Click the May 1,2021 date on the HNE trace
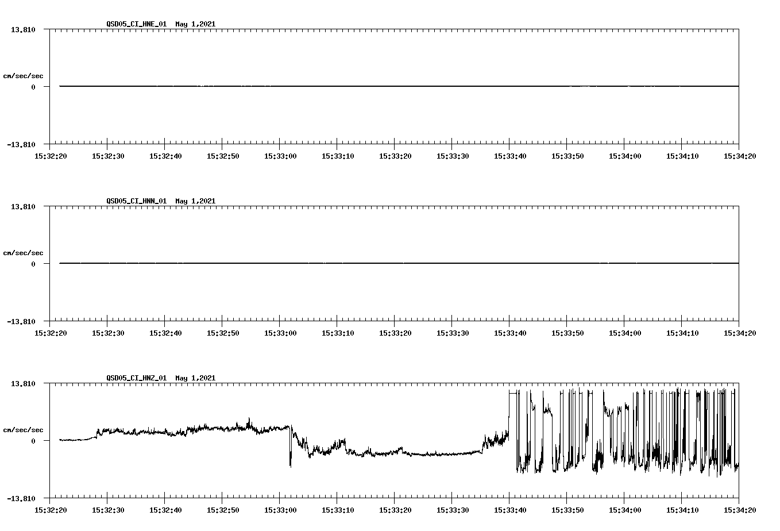 pyautogui.click(x=196, y=24)
